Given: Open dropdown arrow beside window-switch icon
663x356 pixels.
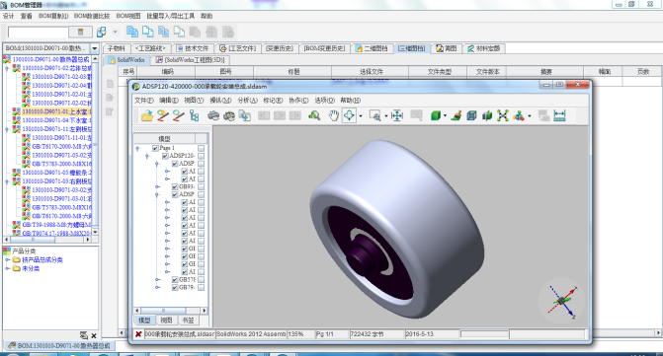Looking at the screenshot, I should (x=115, y=32).
